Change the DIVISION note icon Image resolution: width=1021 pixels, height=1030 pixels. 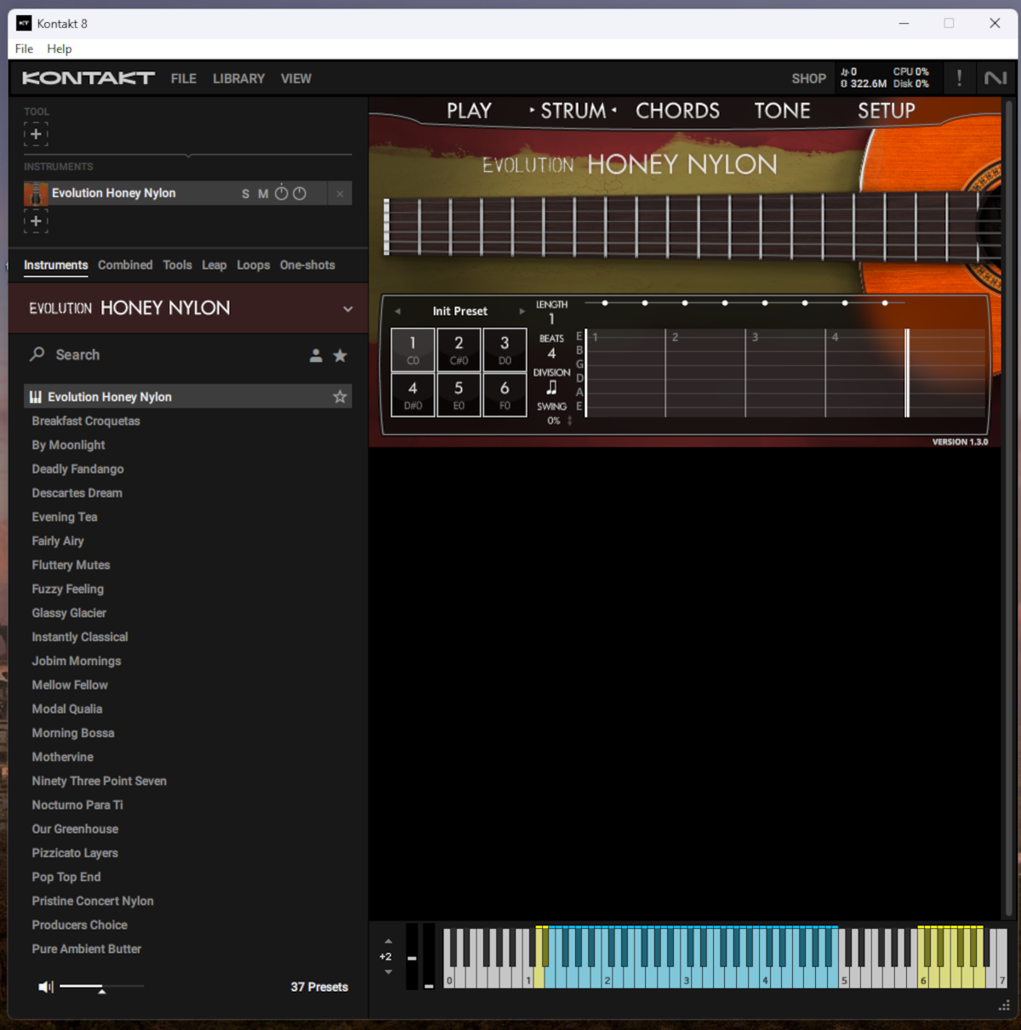pyautogui.click(x=551, y=387)
